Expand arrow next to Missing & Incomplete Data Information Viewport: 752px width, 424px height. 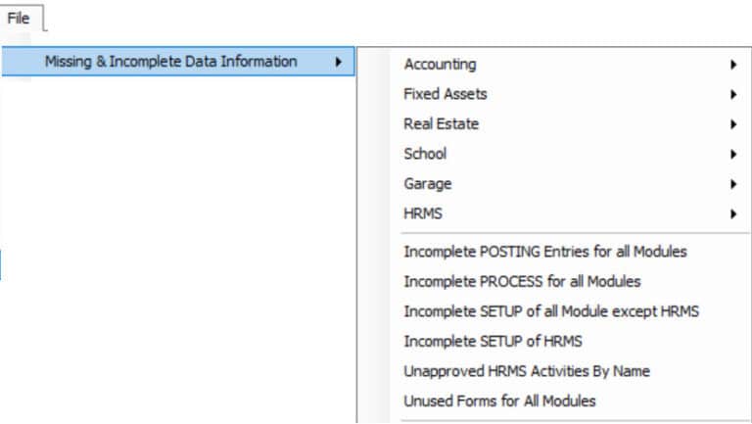click(x=338, y=62)
